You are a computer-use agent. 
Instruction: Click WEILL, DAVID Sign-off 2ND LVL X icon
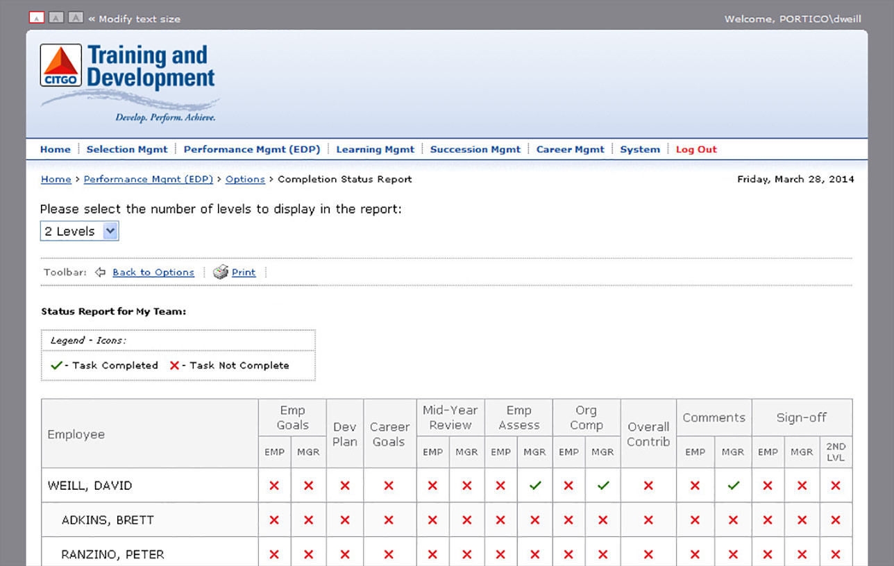click(836, 486)
